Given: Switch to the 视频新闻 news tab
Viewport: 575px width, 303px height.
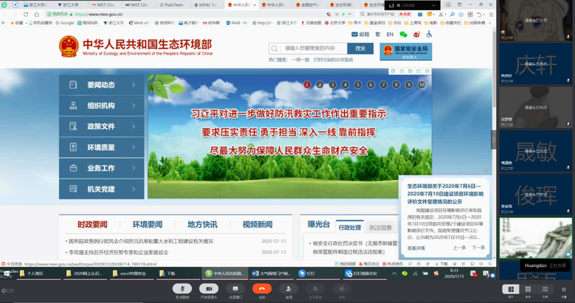Looking at the screenshot, I should point(258,225).
